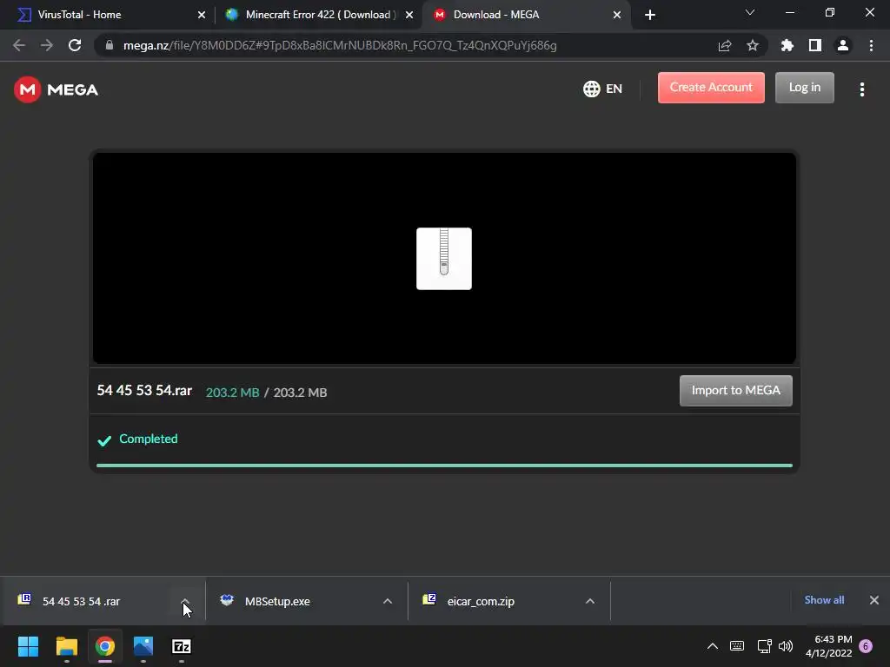
Task: Open downloaded 54 45 53 54 .rar file
Action: 81,601
